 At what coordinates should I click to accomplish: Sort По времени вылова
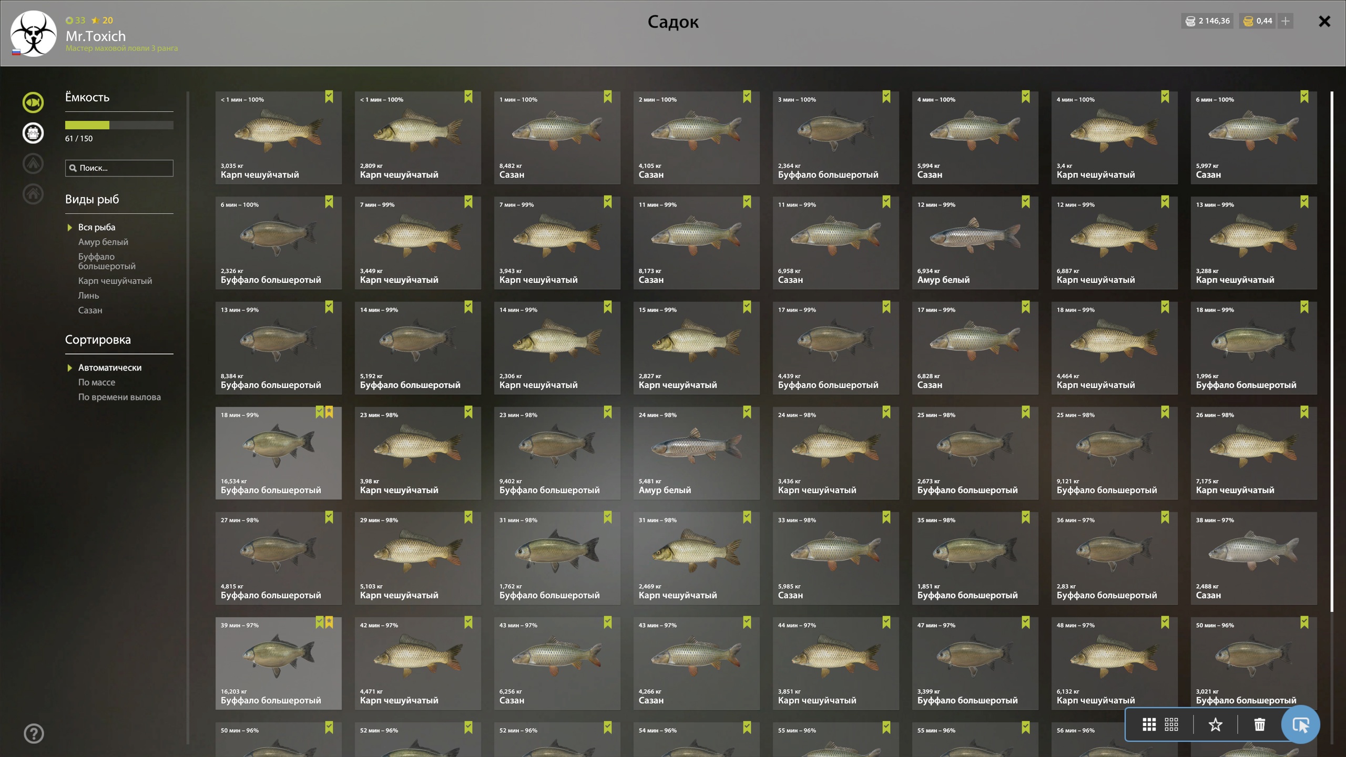point(119,397)
